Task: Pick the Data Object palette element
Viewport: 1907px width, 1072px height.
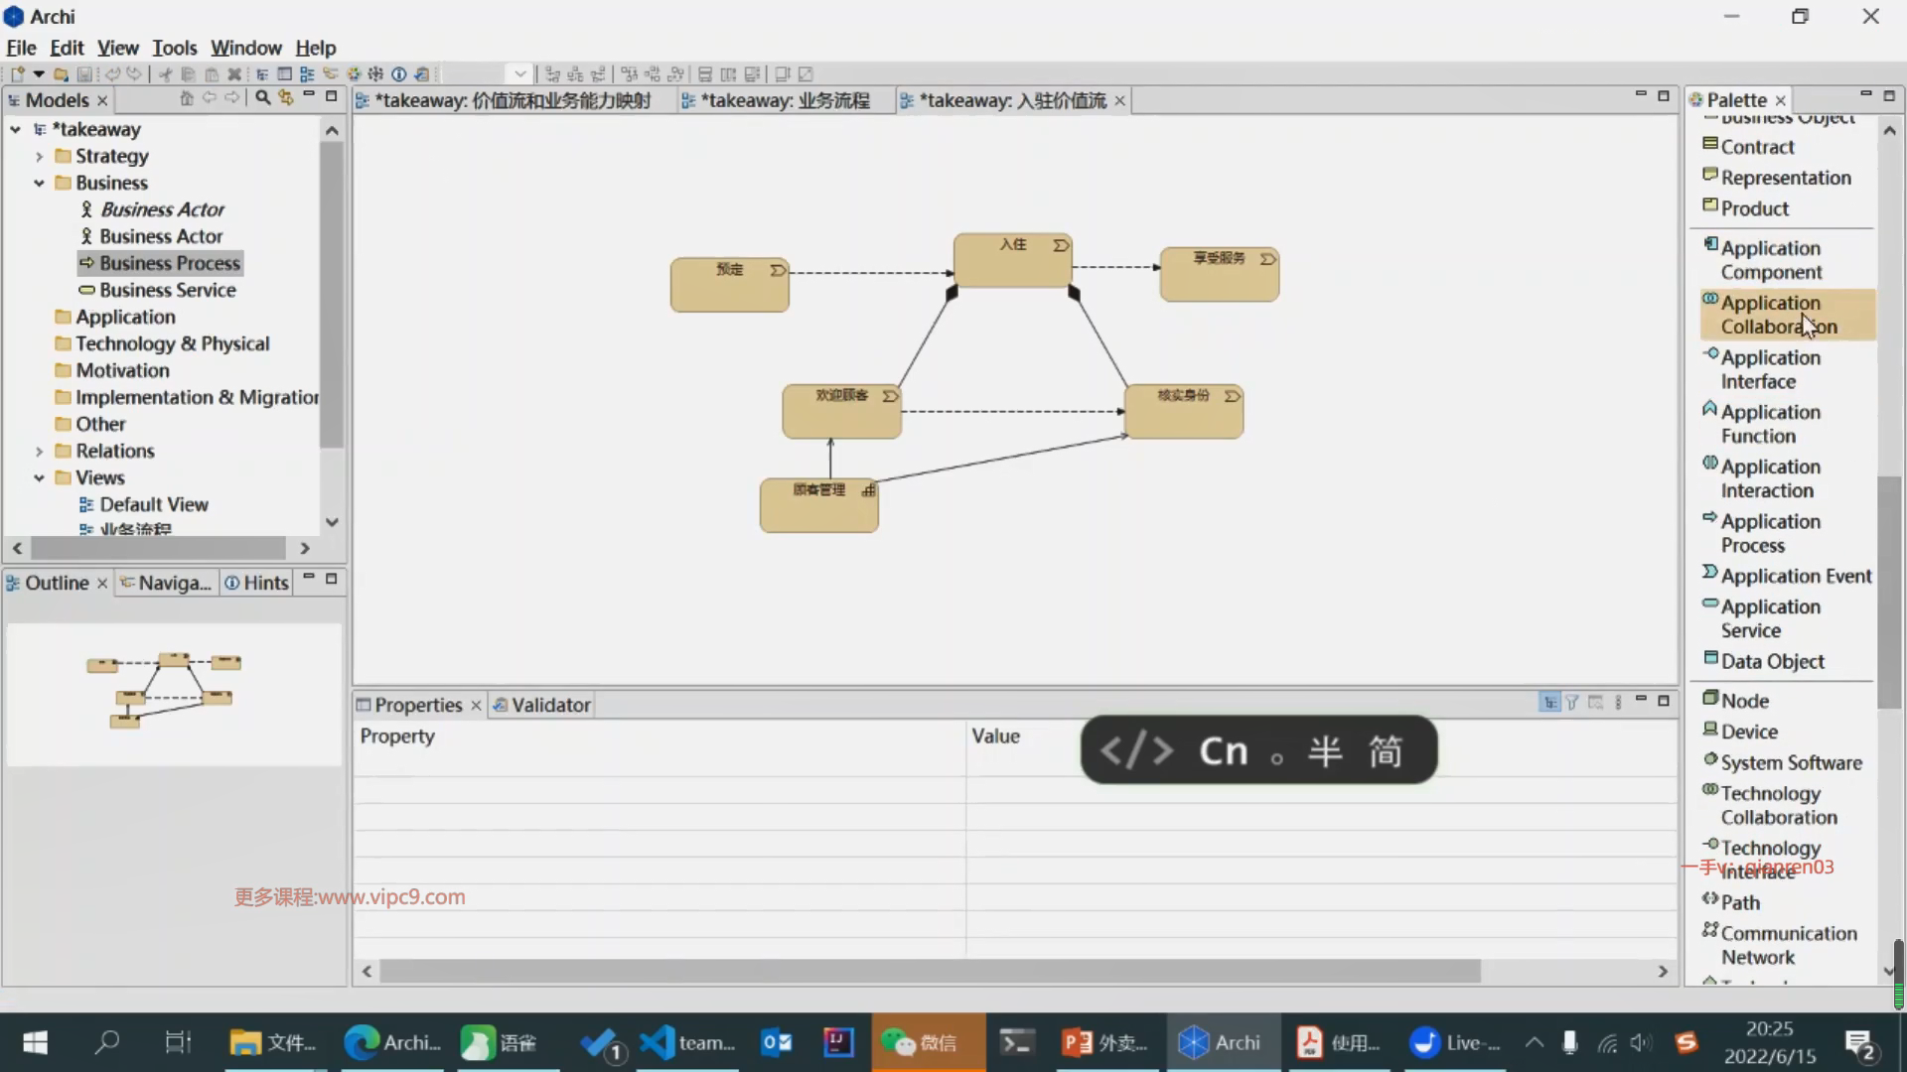Action: 1772,661
